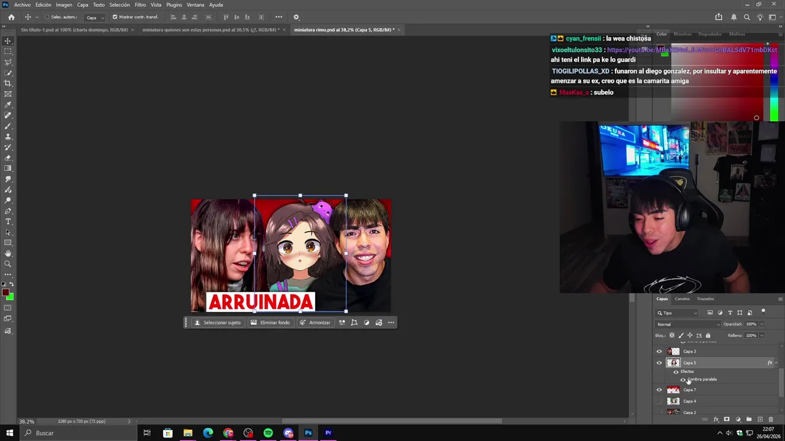This screenshot has height=441, width=785.
Task: Toggle Selec. autom. checkbox
Action: click(47, 17)
